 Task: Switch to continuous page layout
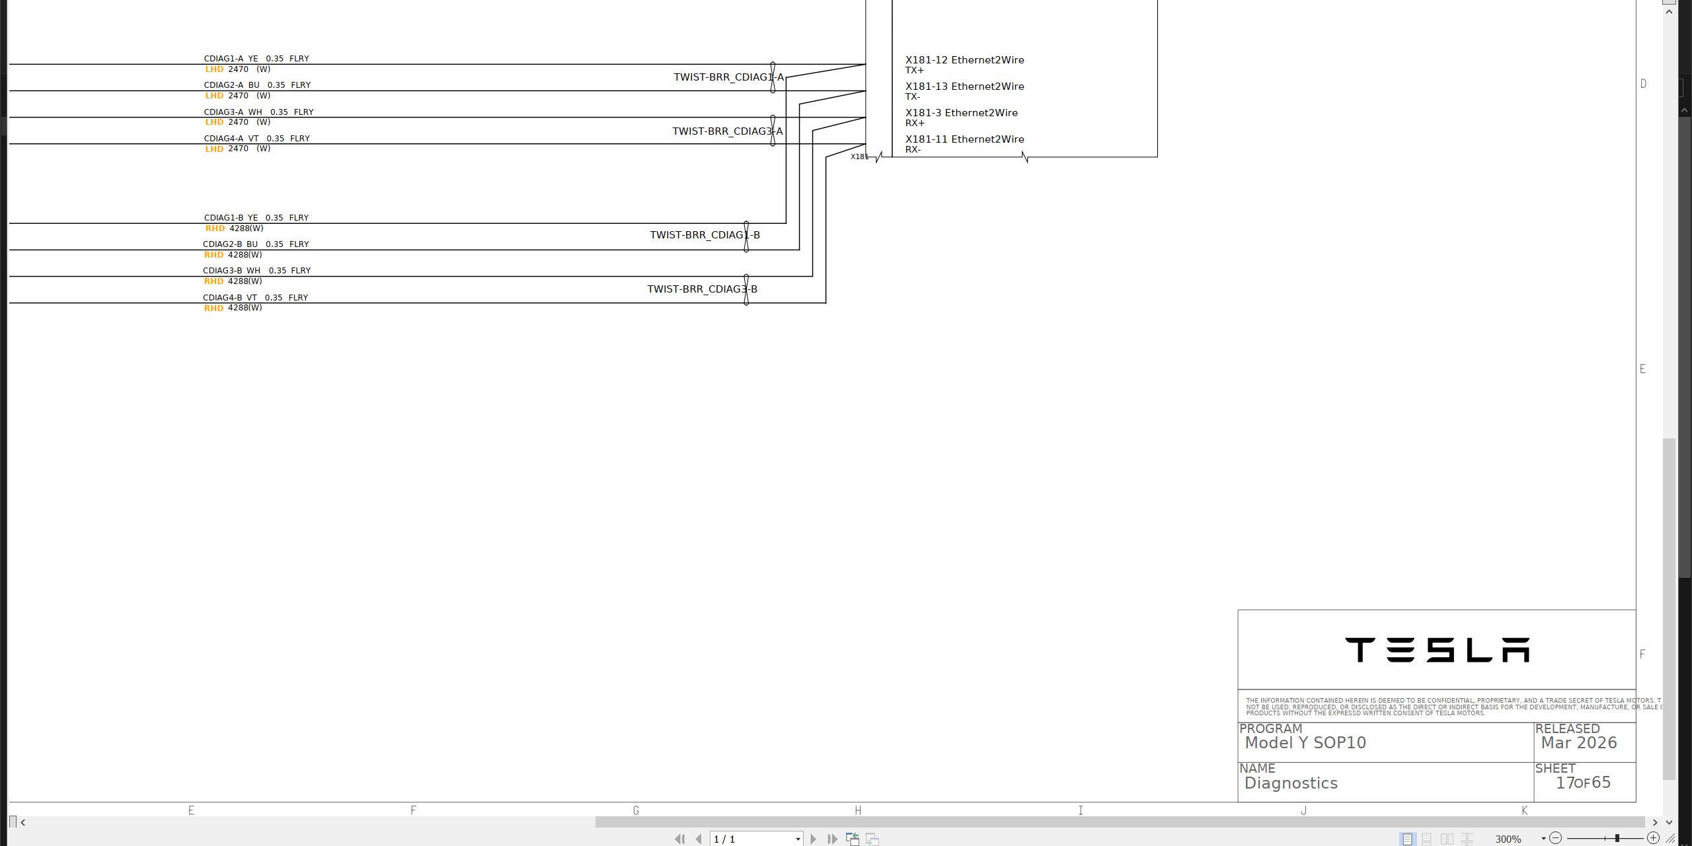click(1427, 839)
